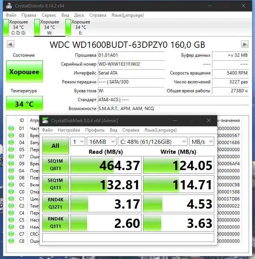This screenshot has width=255, height=259.
Task: Open Сервис menu in CrystalDiskInfo
Action: [49, 15]
